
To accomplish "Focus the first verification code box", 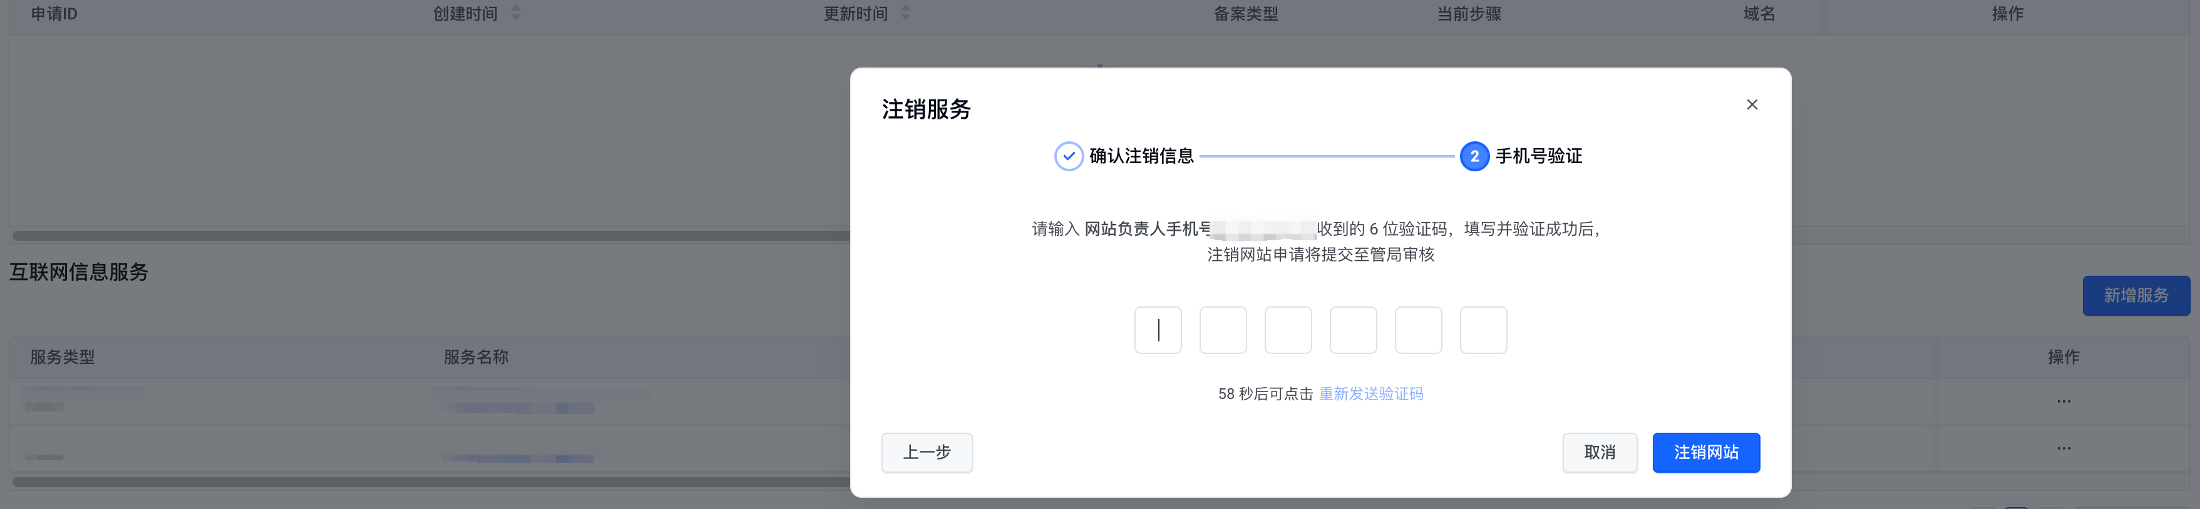I will point(1157,330).
